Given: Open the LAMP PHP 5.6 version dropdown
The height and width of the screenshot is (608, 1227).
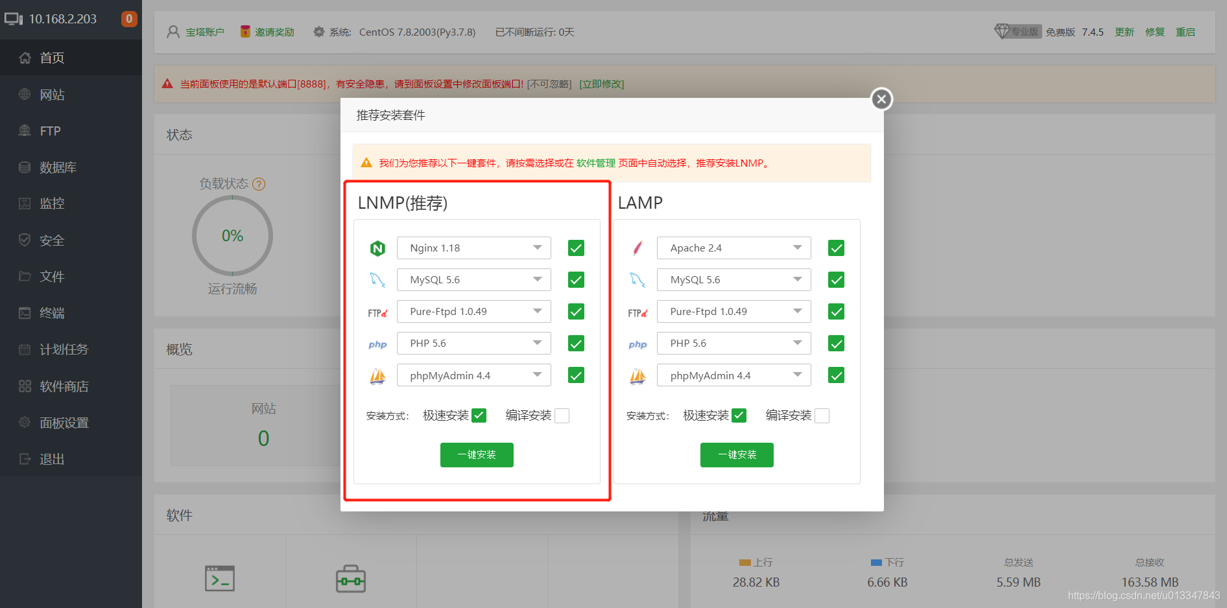Looking at the screenshot, I should coord(734,344).
